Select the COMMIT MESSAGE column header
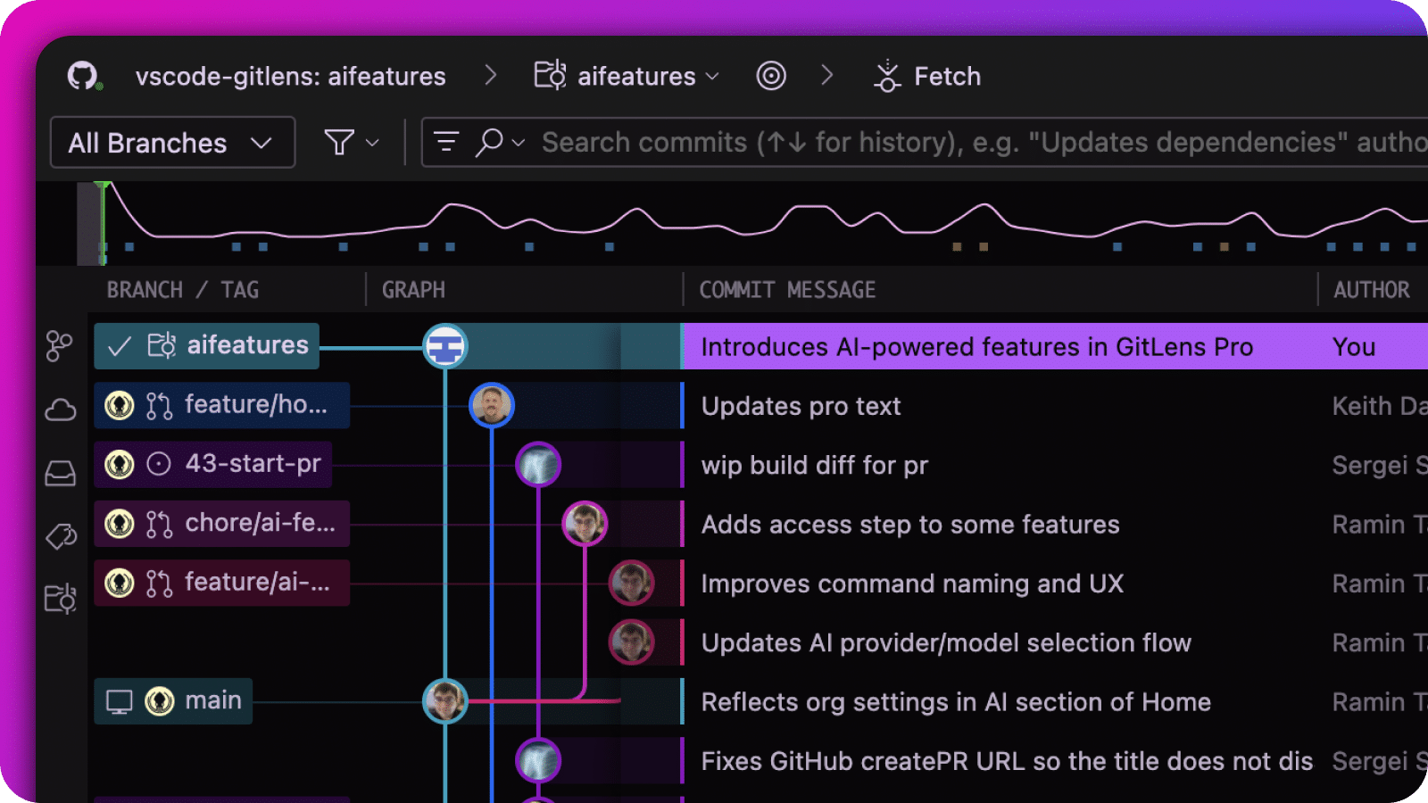The width and height of the screenshot is (1428, 803). coord(785,289)
